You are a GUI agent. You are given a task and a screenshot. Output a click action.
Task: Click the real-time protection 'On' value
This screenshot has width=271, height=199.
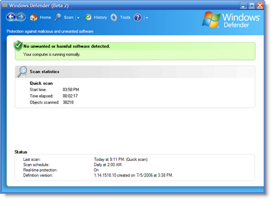coord(96,170)
